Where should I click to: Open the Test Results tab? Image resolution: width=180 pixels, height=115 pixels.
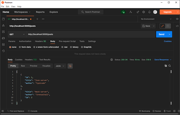coord(45,60)
